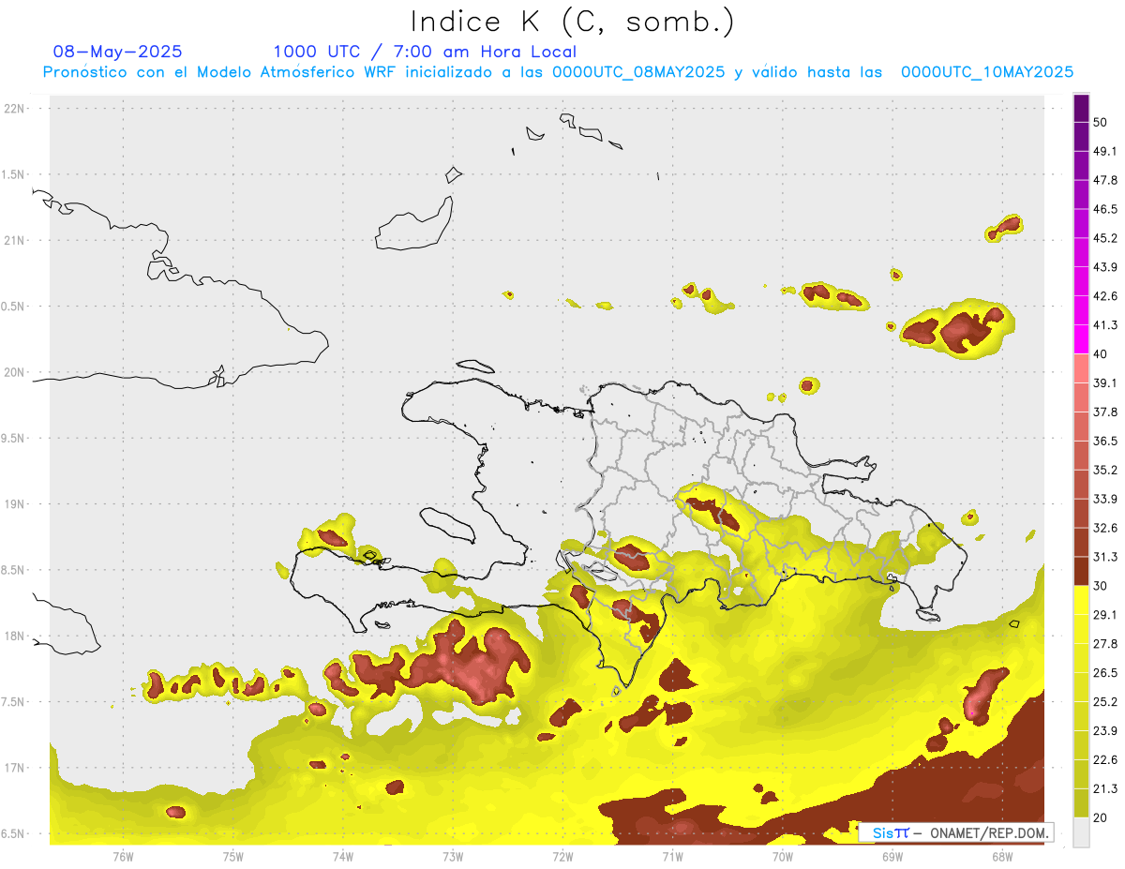Click the "9.5N" latitude tick label
The image size is (1125, 869).
coord(14,439)
